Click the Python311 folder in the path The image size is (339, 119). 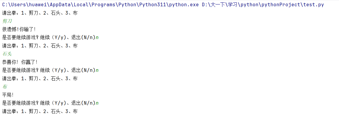pyautogui.click(x=152, y=4)
